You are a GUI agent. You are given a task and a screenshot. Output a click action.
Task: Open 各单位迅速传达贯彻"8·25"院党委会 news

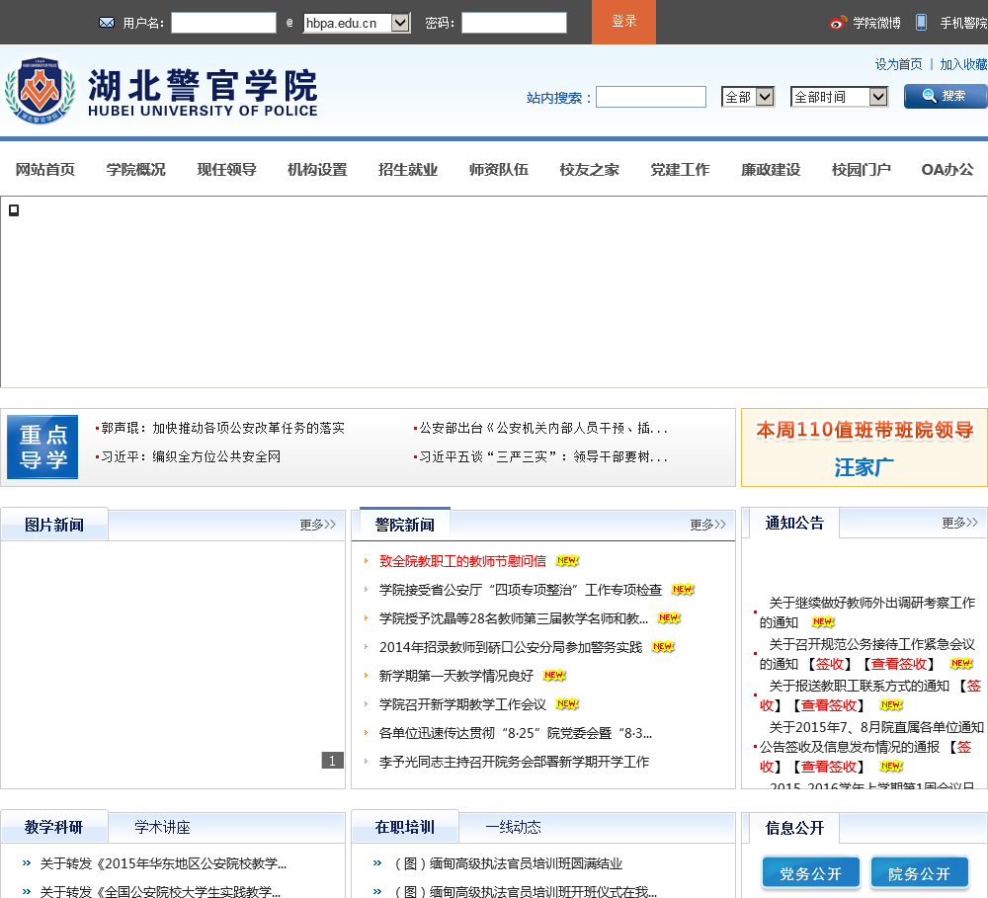tap(516, 733)
